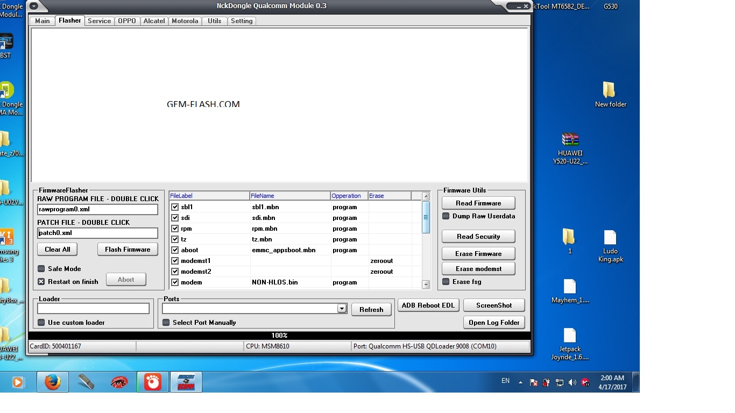Refresh the ports list
The height and width of the screenshot is (413, 735).
(x=371, y=310)
